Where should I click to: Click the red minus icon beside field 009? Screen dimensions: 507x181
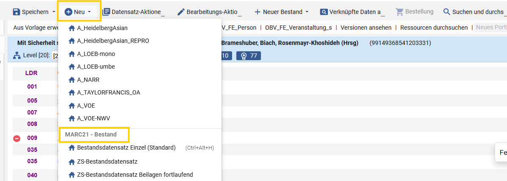17,138
